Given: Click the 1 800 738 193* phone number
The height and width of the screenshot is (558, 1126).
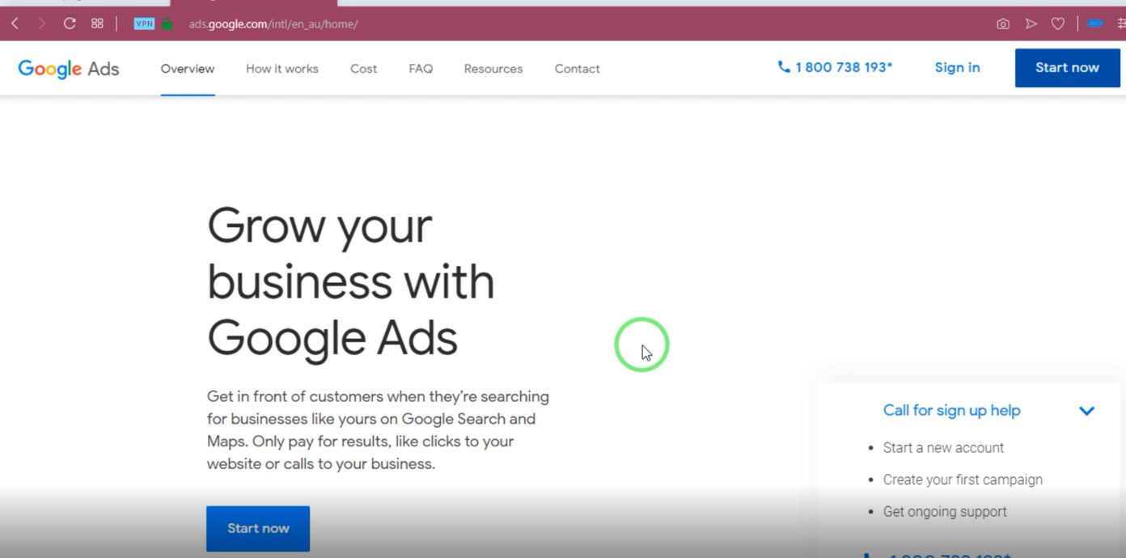Looking at the screenshot, I should coord(844,67).
